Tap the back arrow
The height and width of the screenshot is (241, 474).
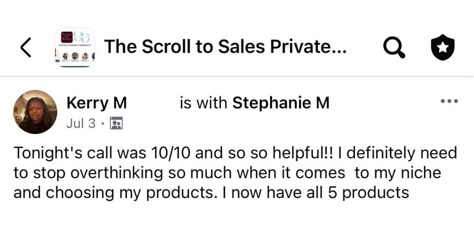click(x=27, y=47)
